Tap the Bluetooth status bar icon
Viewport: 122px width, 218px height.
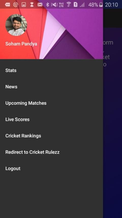(x=48, y=5)
